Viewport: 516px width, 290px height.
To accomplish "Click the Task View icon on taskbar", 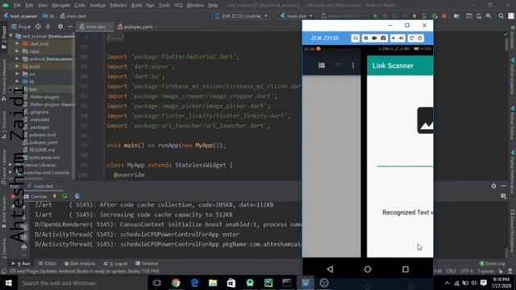I will pyautogui.click(x=157, y=283).
